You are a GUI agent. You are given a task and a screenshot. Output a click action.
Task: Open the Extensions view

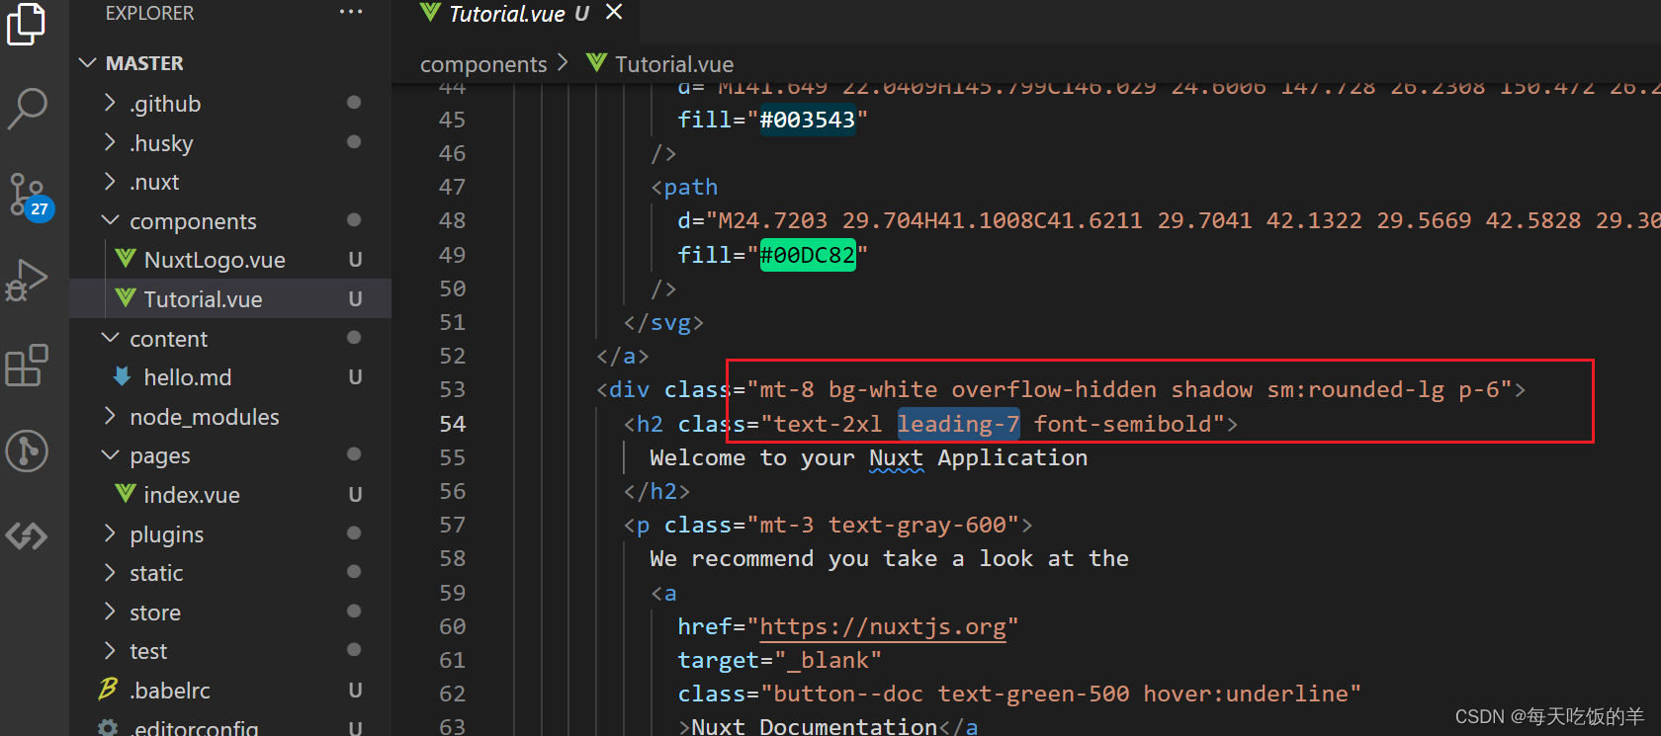point(27,366)
